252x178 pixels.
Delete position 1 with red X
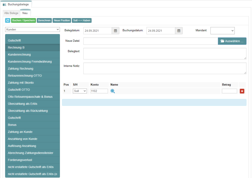tap(242, 91)
